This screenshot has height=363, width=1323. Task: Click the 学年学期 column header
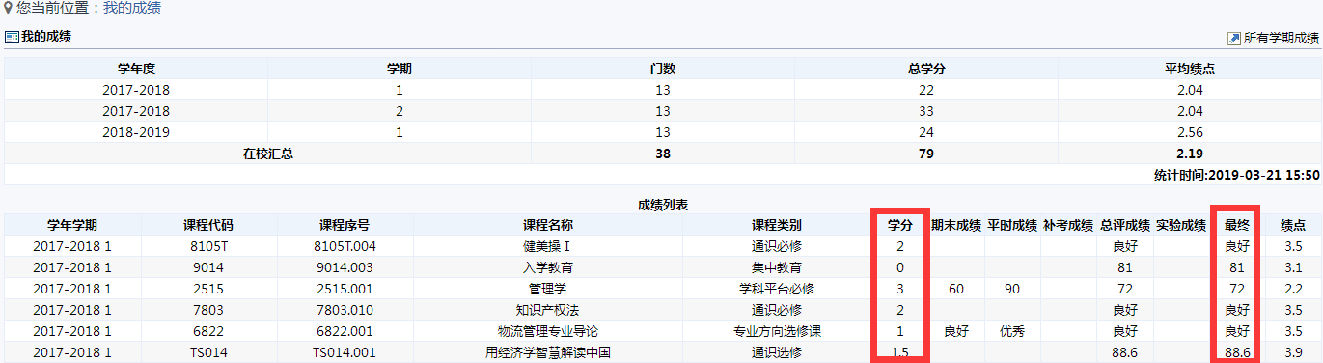(x=72, y=225)
